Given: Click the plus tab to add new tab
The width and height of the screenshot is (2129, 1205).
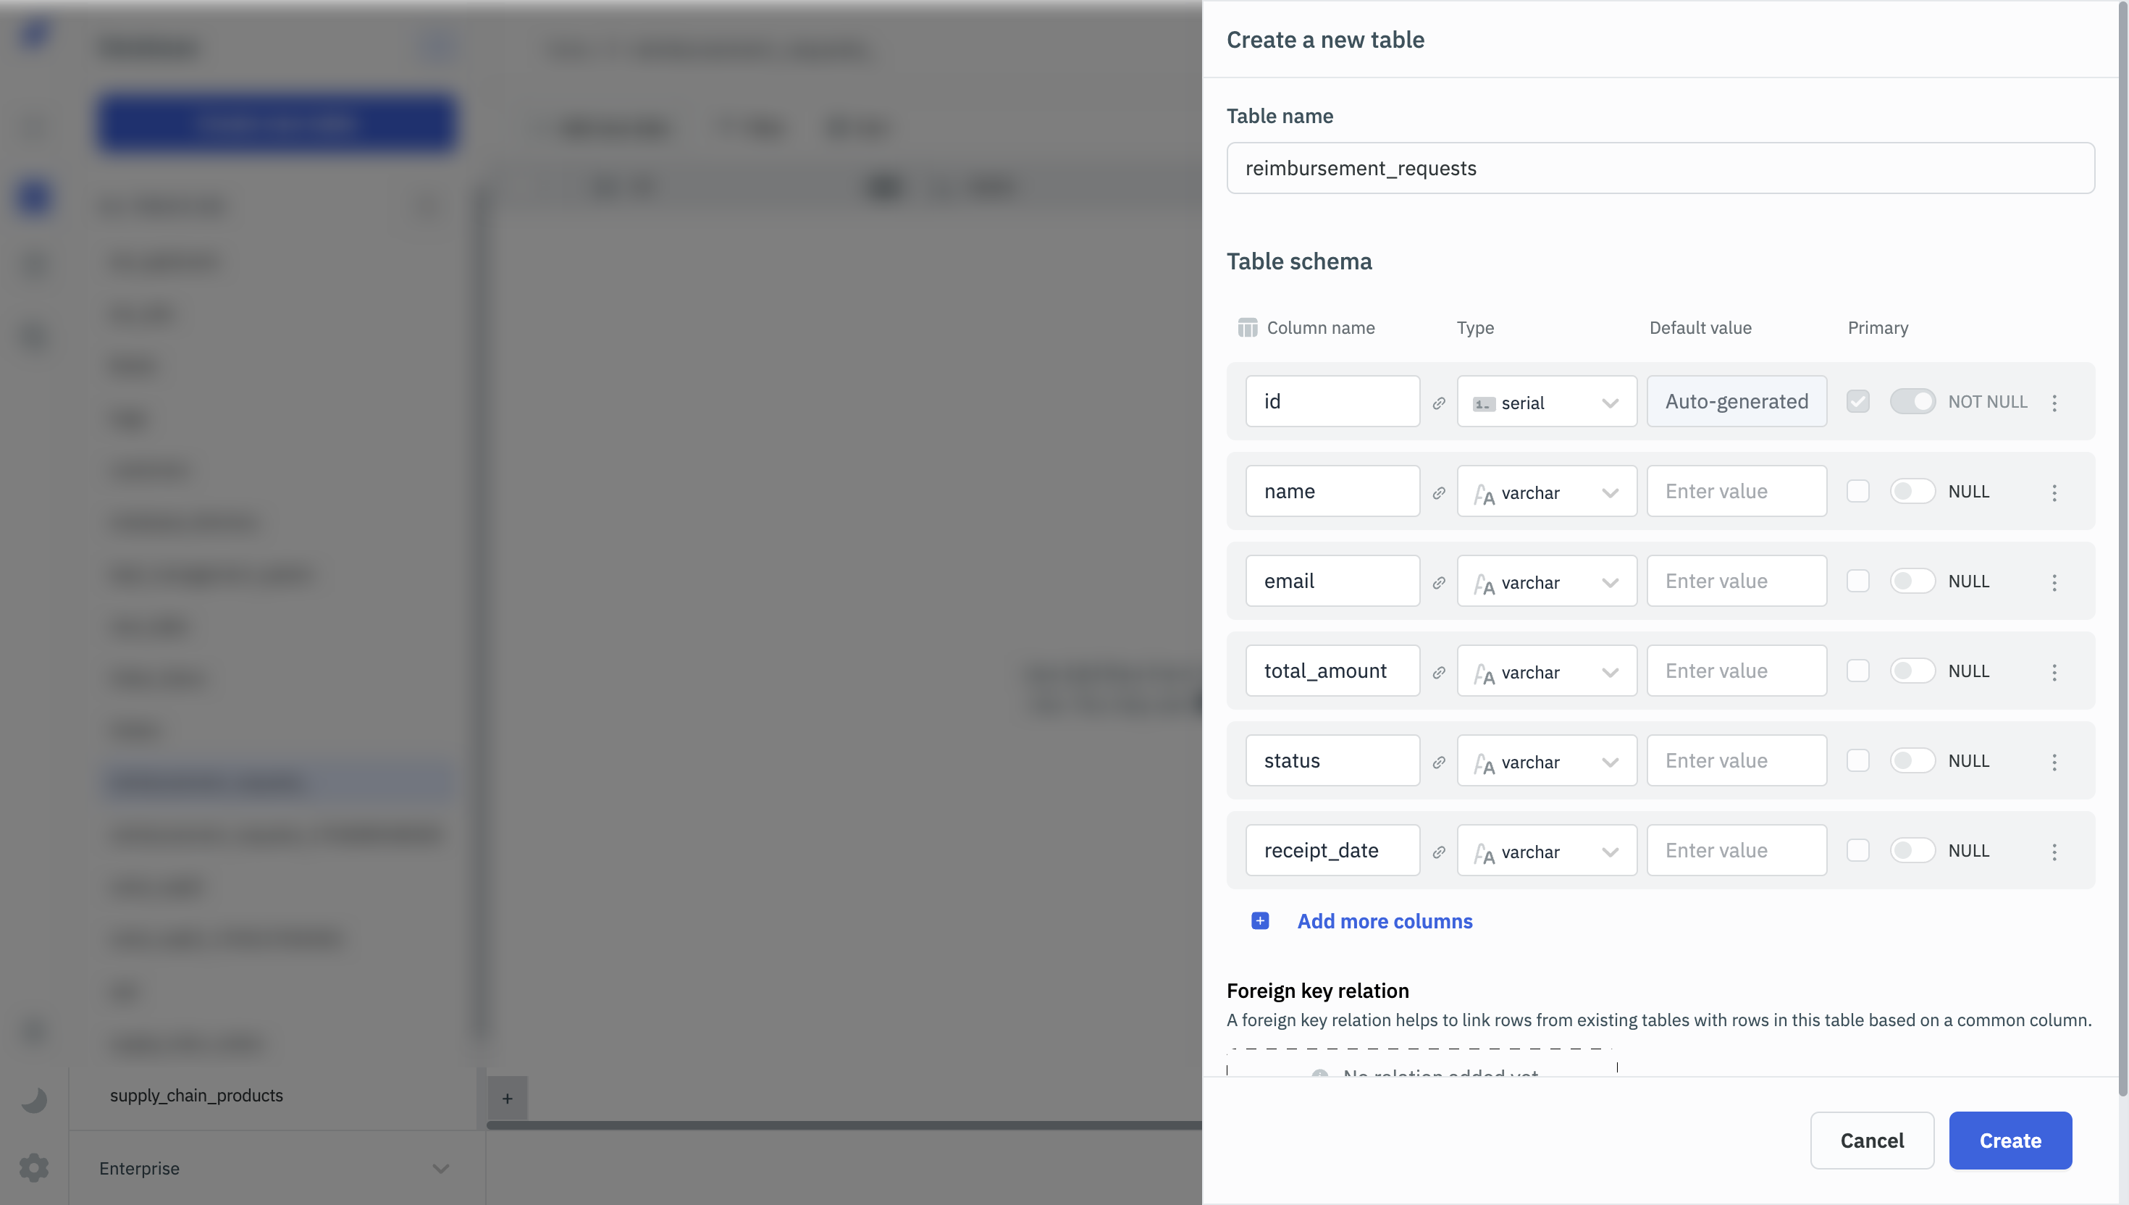Looking at the screenshot, I should pos(507,1099).
